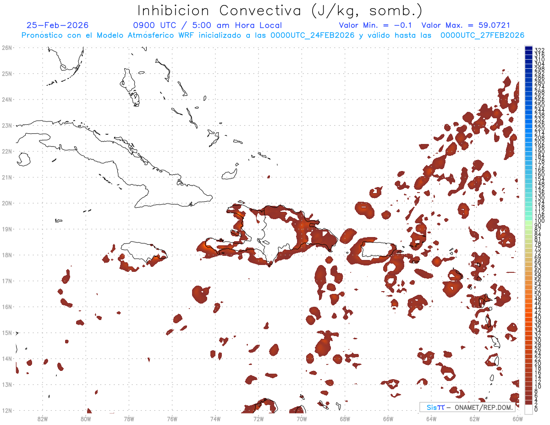Click latitude label '20N'
This screenshot has height=425, width=550.
[7, 203]
